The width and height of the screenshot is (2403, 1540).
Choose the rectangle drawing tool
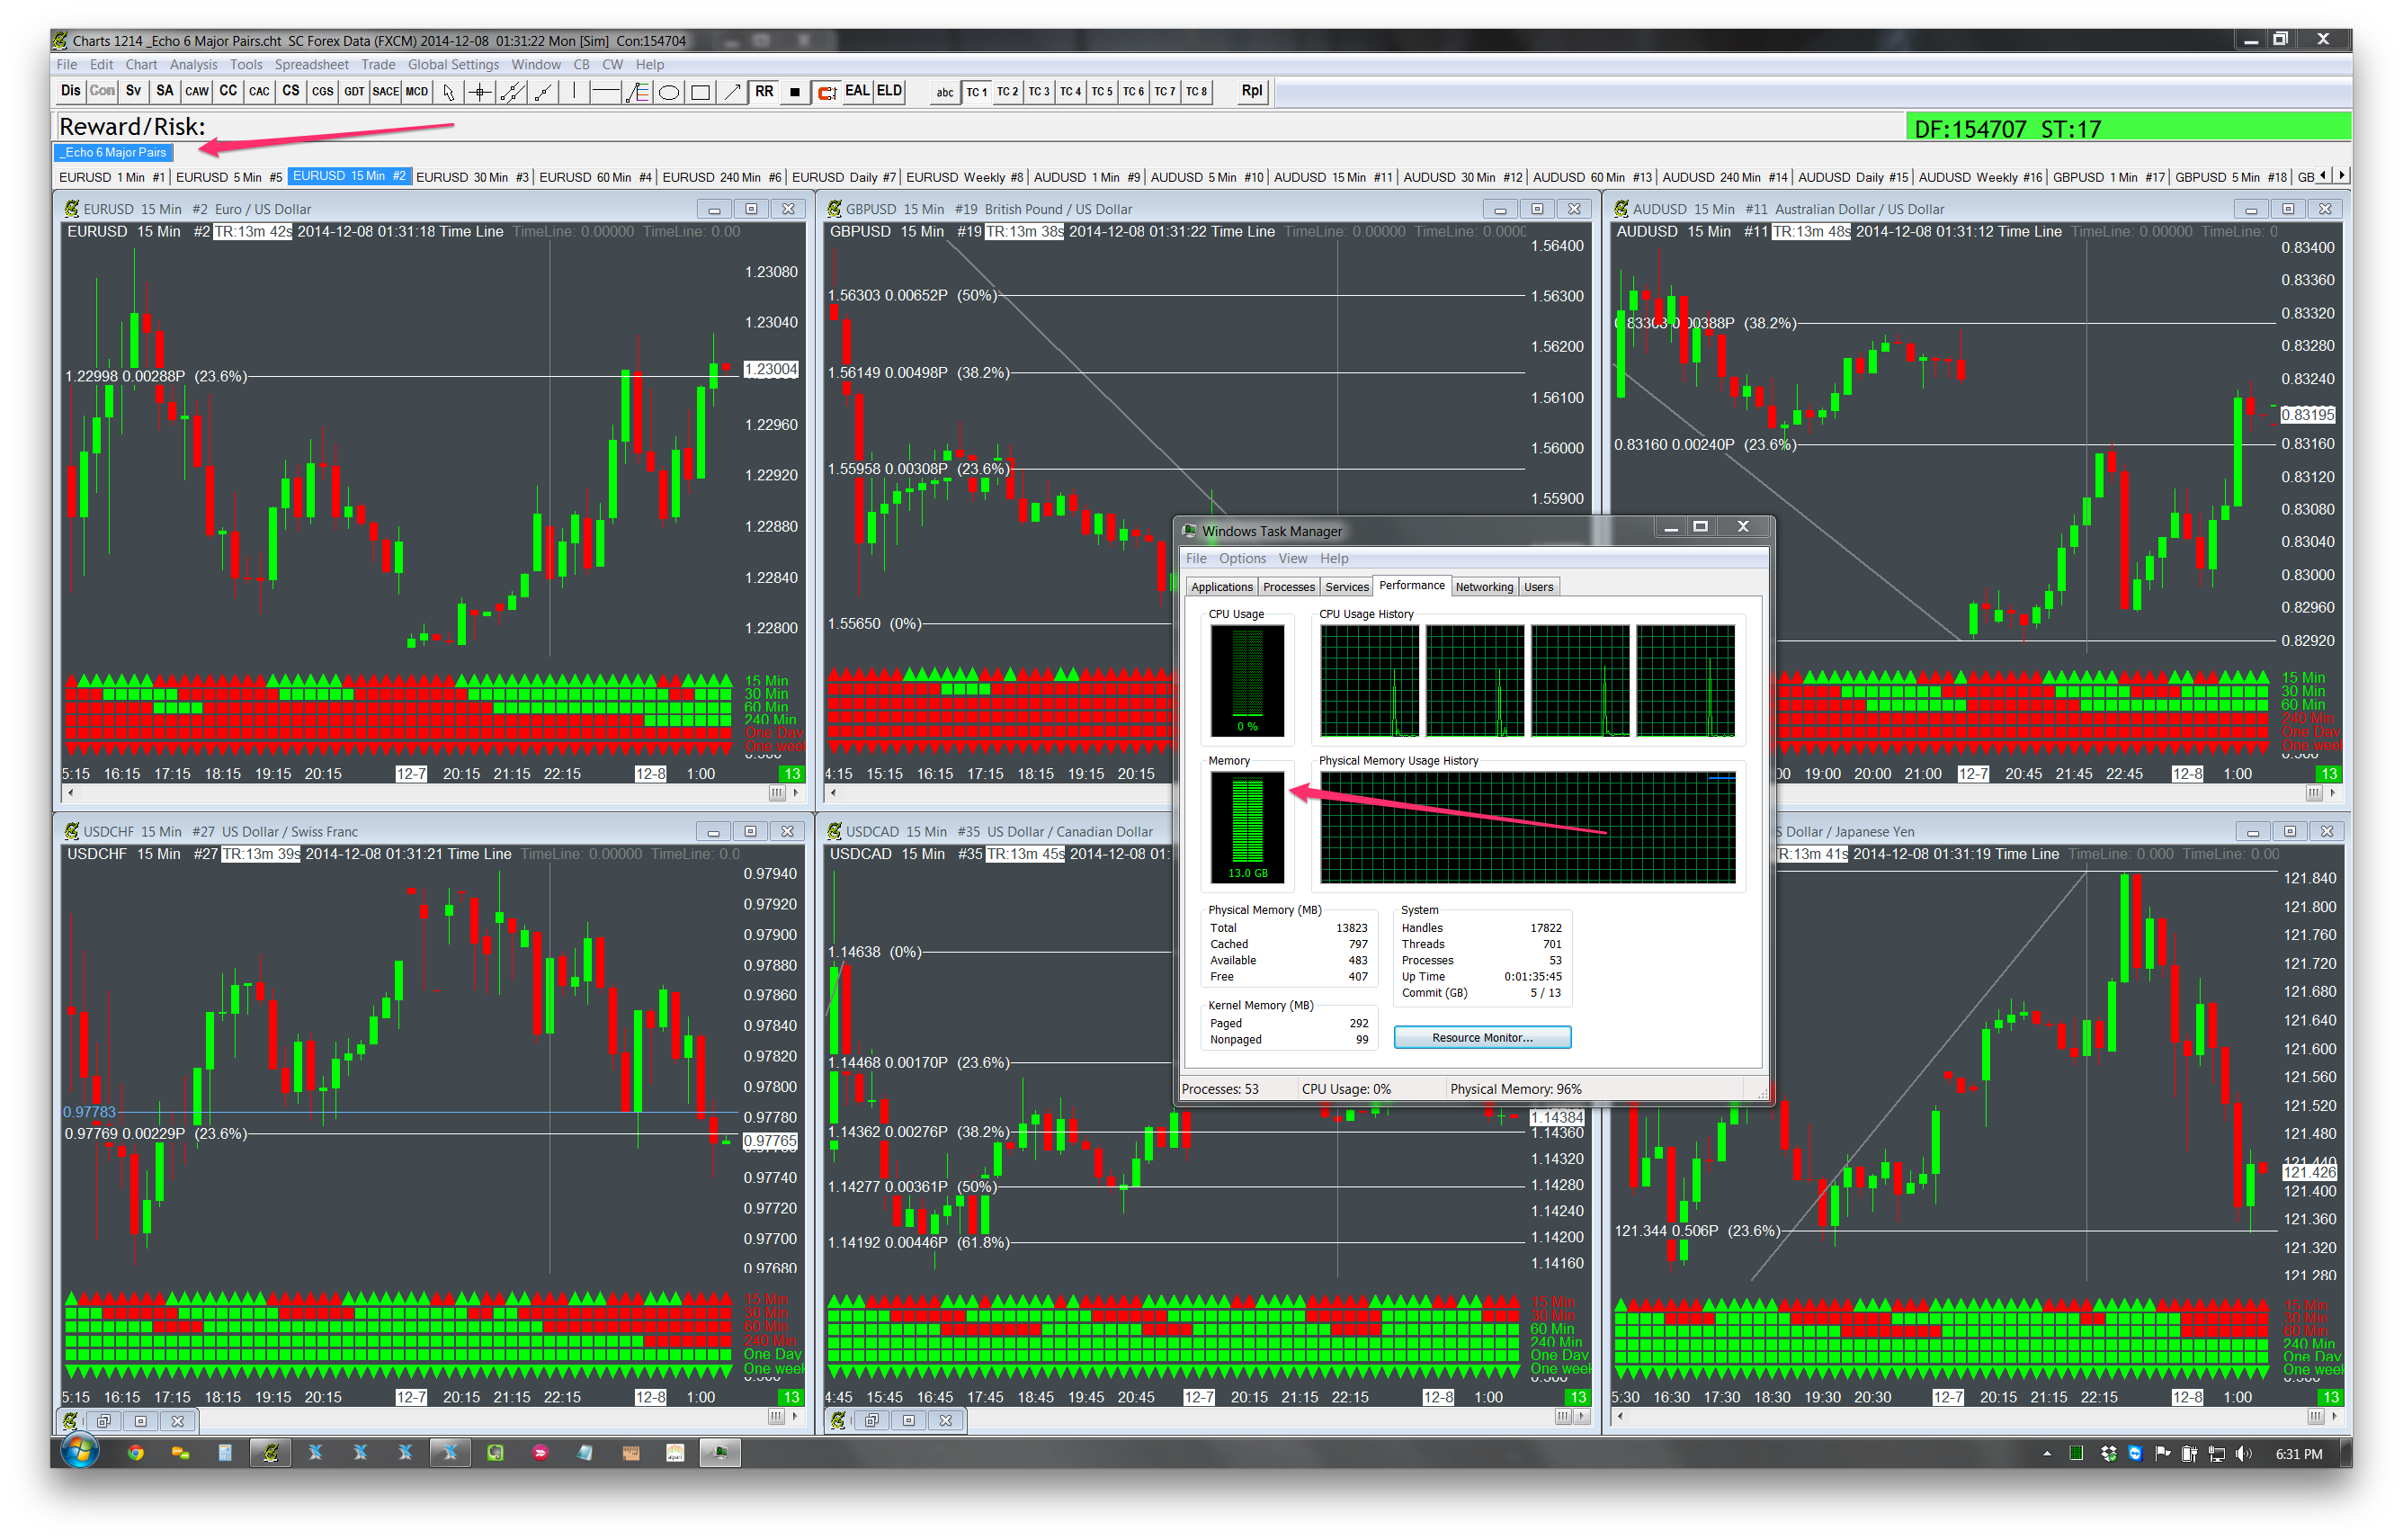click(x=701, y=92)
